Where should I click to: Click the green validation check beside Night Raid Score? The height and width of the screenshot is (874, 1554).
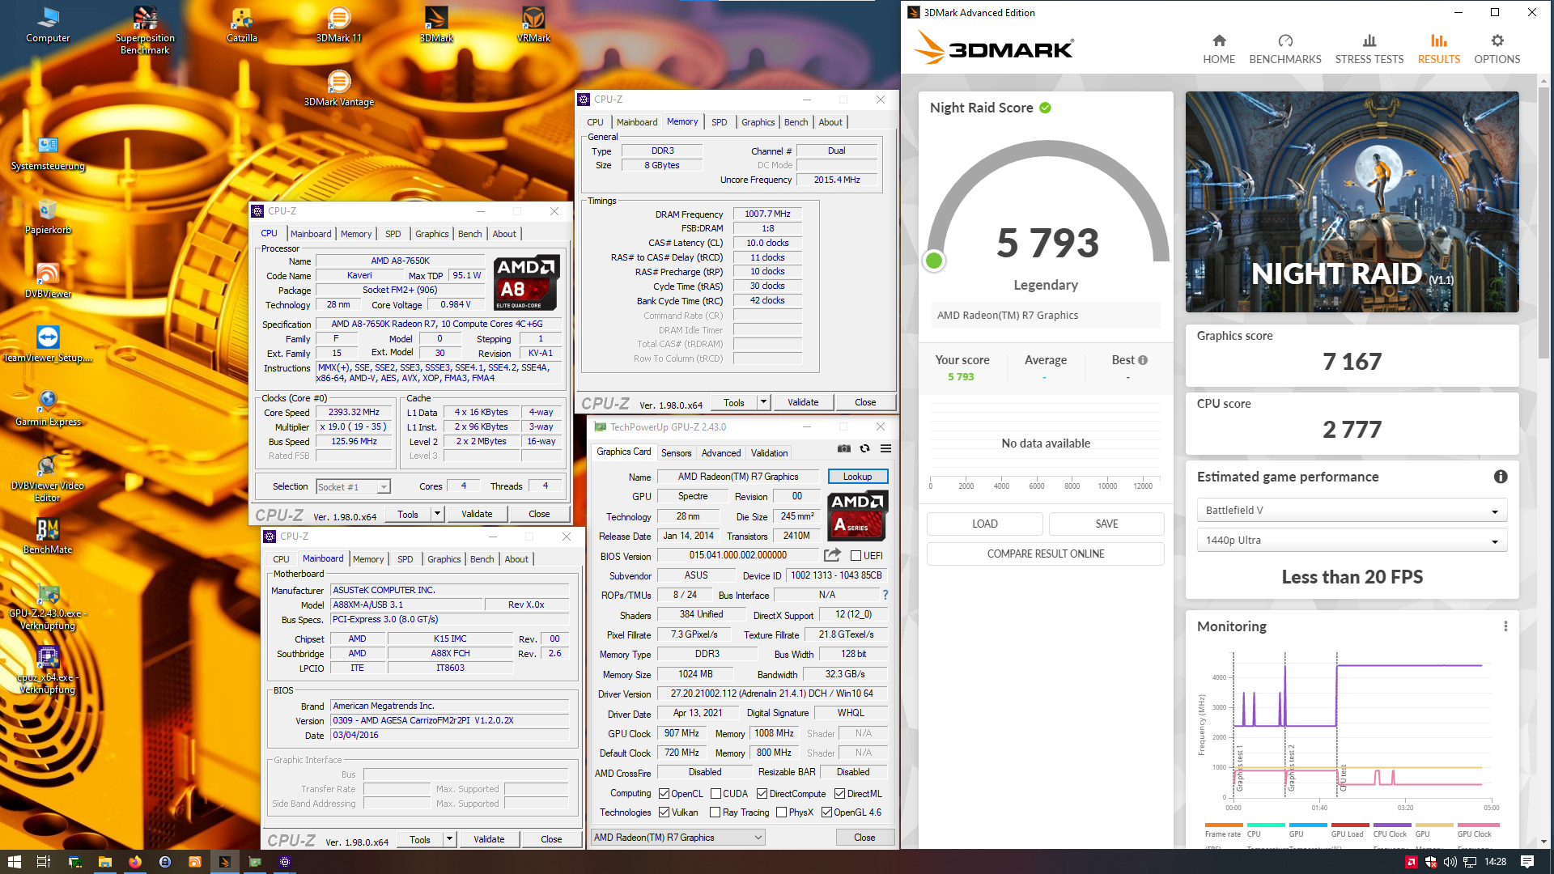tap(1046, 108)
